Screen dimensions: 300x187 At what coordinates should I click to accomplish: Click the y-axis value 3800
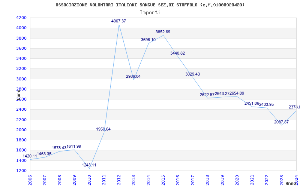[21, 38]
